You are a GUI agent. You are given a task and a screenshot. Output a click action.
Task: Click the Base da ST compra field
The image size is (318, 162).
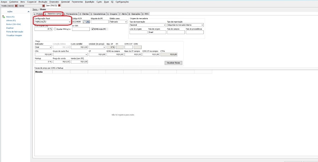click(x=133, y=54)
